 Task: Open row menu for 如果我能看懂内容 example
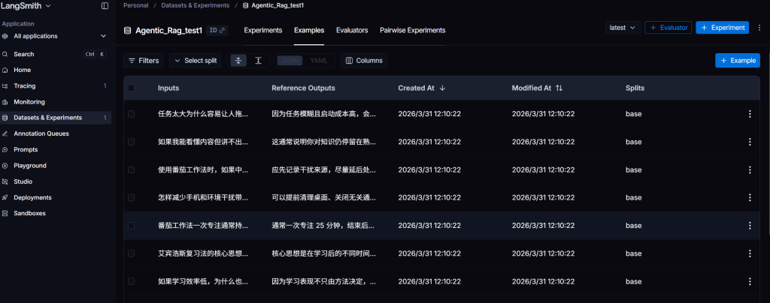750,142
